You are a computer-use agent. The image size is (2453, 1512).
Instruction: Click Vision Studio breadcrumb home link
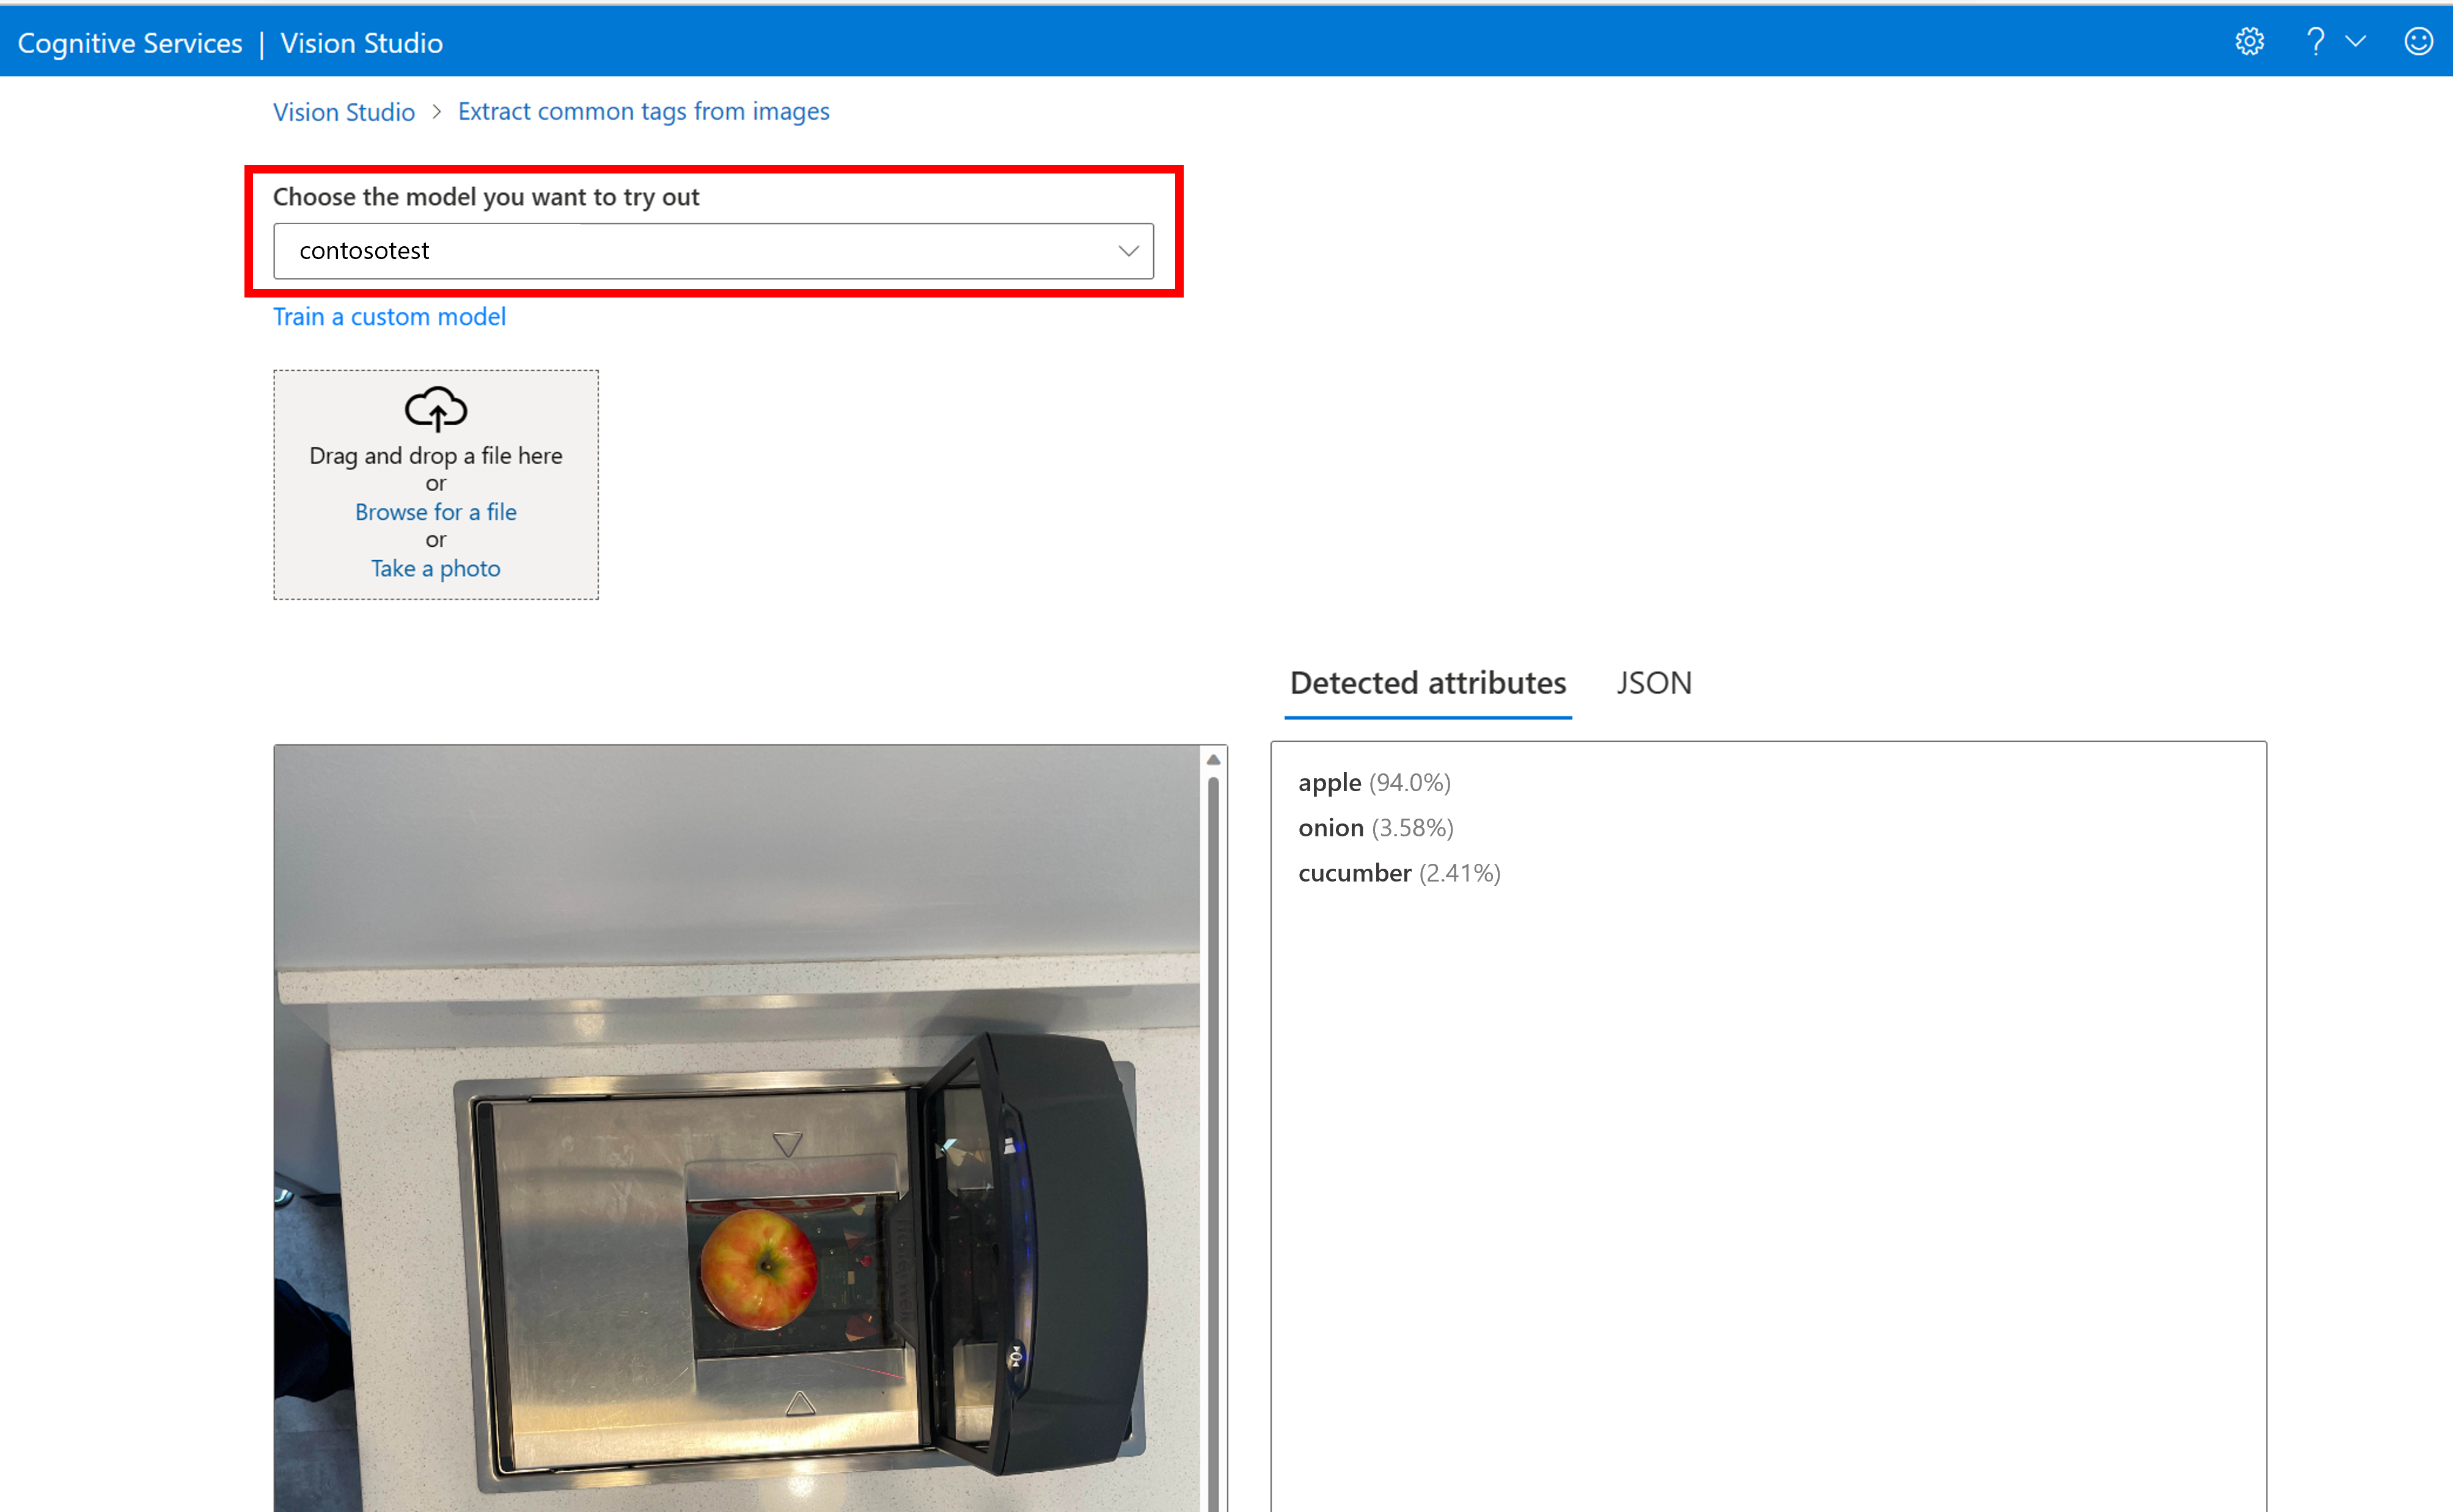[x=343, y=111]
